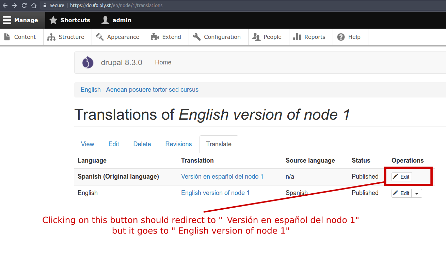Open the Manage hamburger menu
Image resolution: width=446 pixels, height=255 pixels.
[x=7, y=20]
